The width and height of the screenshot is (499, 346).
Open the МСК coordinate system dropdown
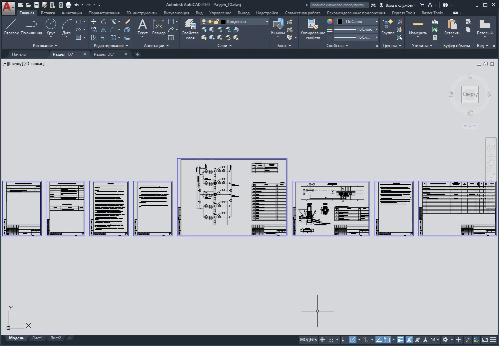pyautogui.click(x=470, y=126)
